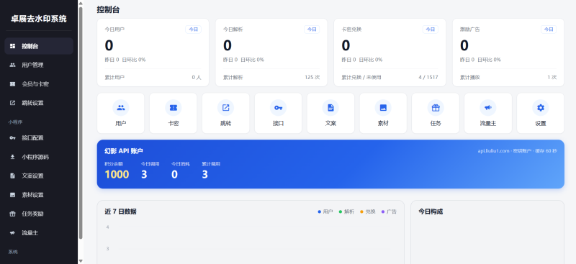Open 会员与卡密 menu label

coord(35,84)
